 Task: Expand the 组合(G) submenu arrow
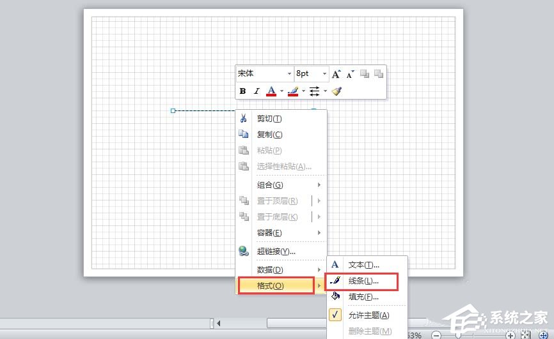point(319,185)
